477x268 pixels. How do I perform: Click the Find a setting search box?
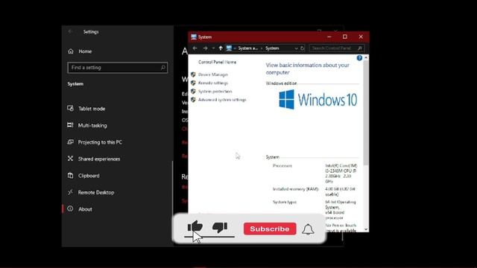pos(118,68)
